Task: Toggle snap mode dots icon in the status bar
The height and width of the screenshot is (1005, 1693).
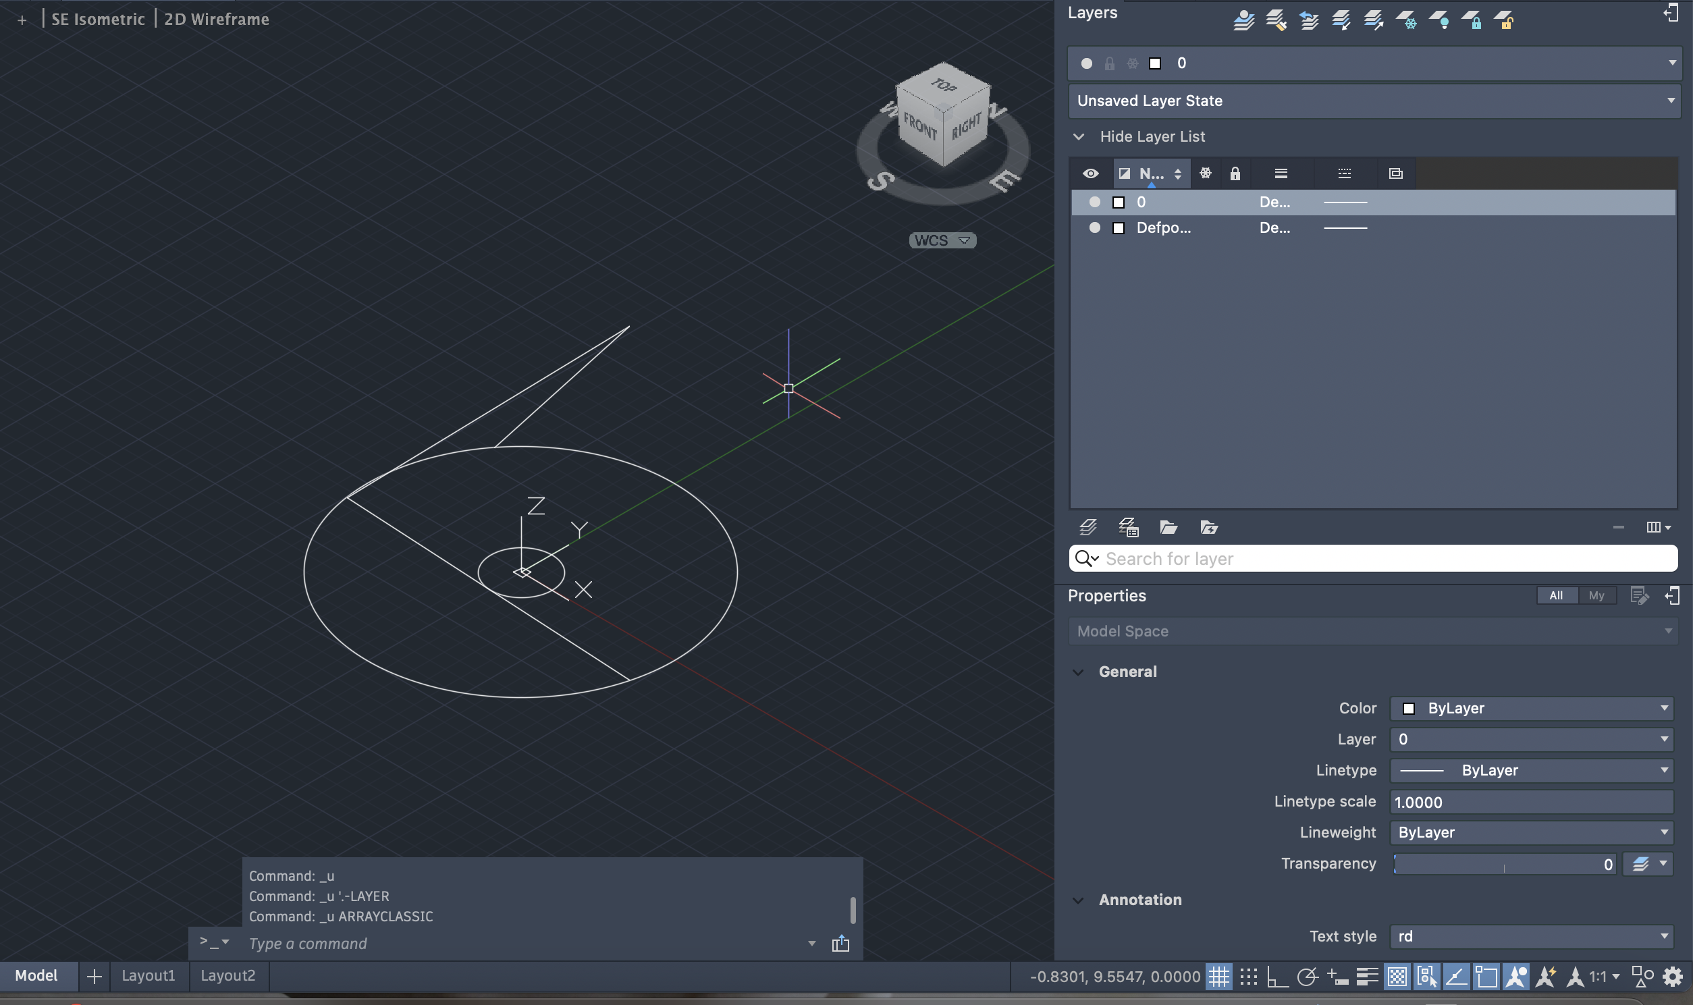Action: point(1248,976)
